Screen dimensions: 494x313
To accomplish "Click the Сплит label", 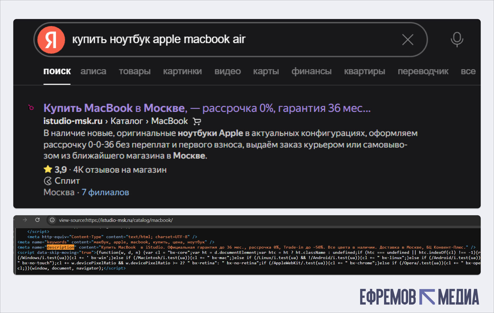I will point(67,181).
